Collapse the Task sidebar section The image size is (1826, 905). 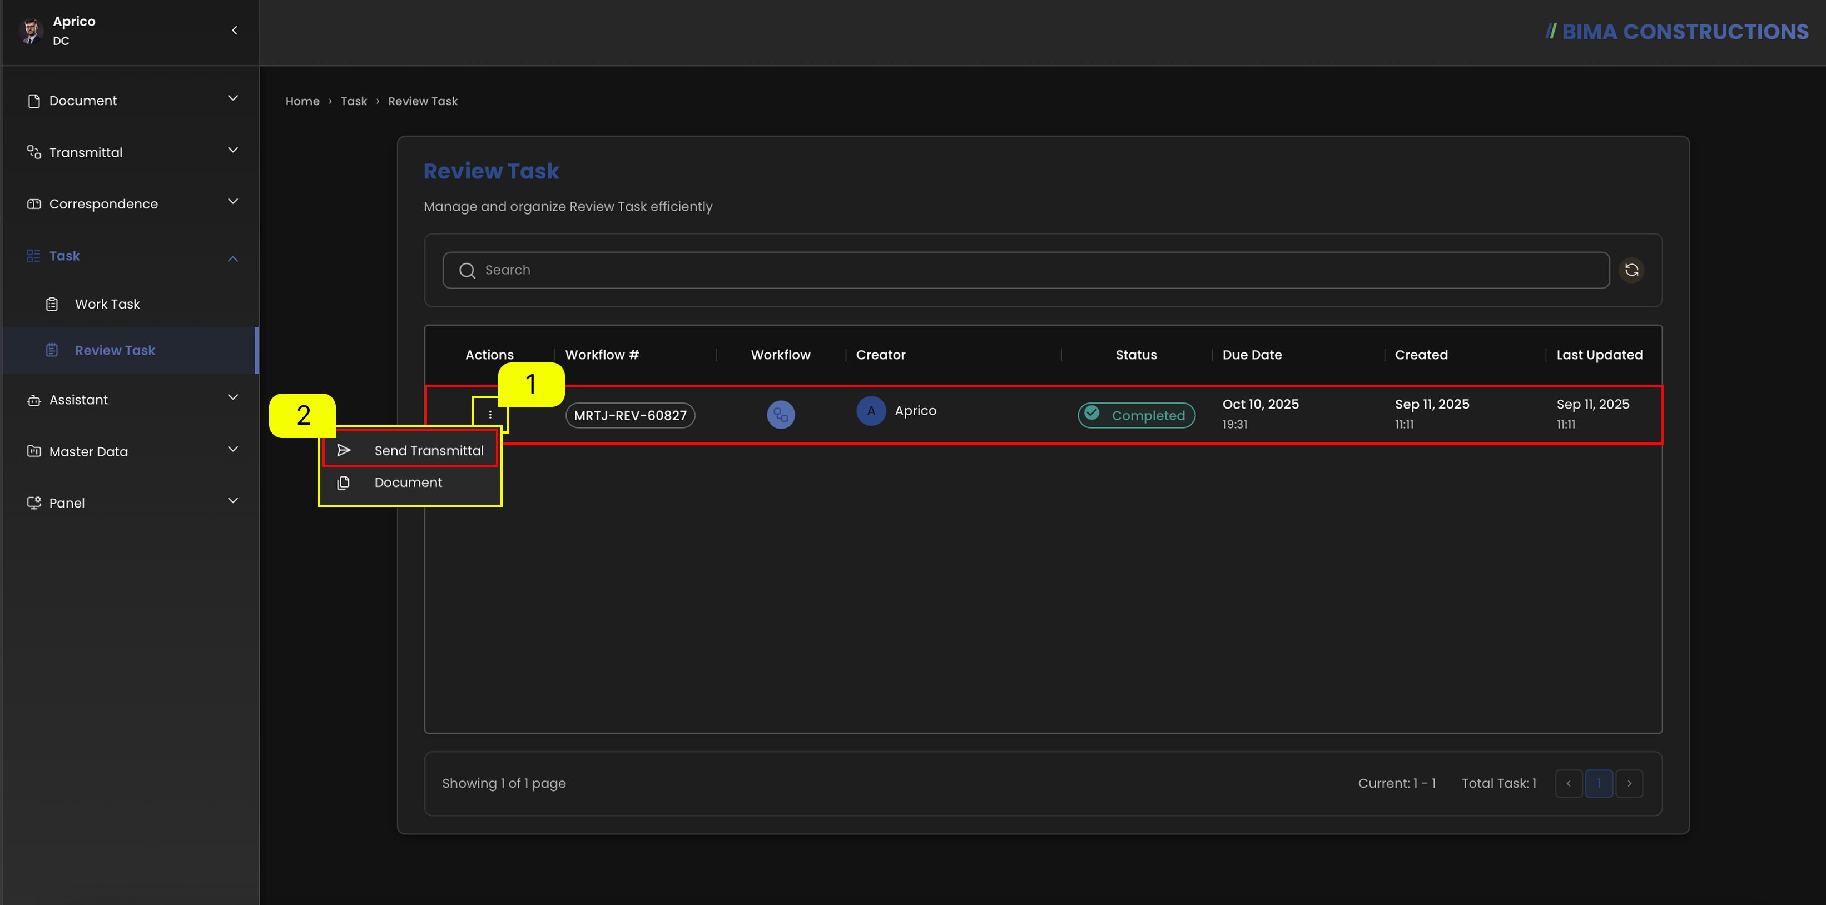232,258
